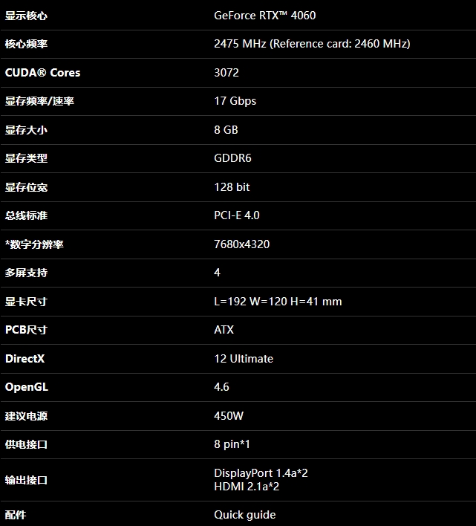Click the *数字分辨率 label

[34, 244]
